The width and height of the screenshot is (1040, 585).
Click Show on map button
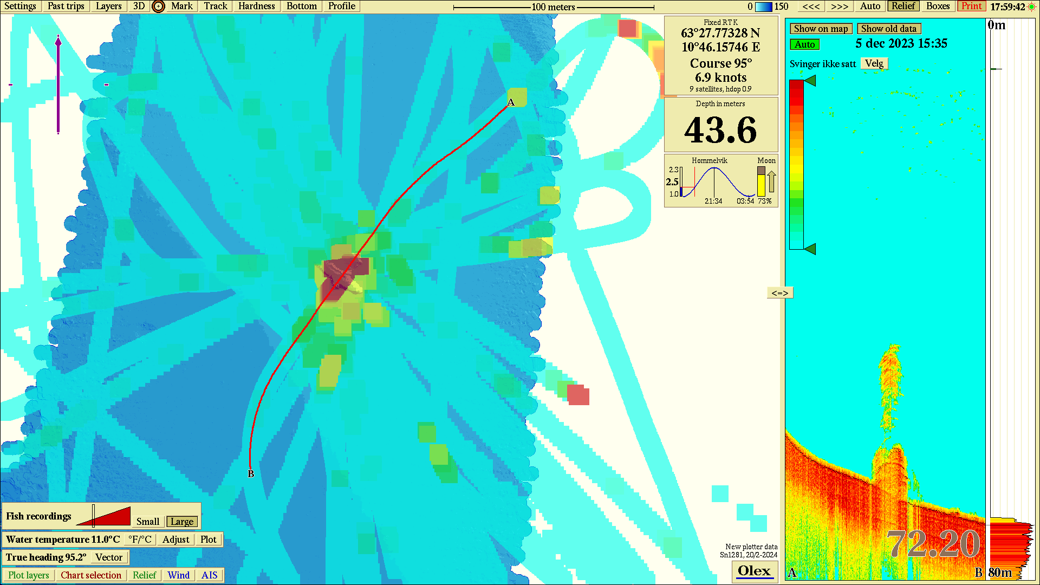[821, 29]
